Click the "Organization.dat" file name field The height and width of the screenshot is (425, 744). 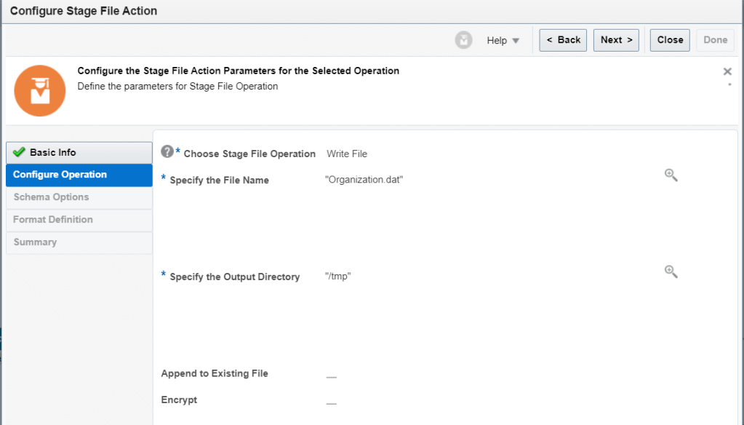[x=364, y=180]
